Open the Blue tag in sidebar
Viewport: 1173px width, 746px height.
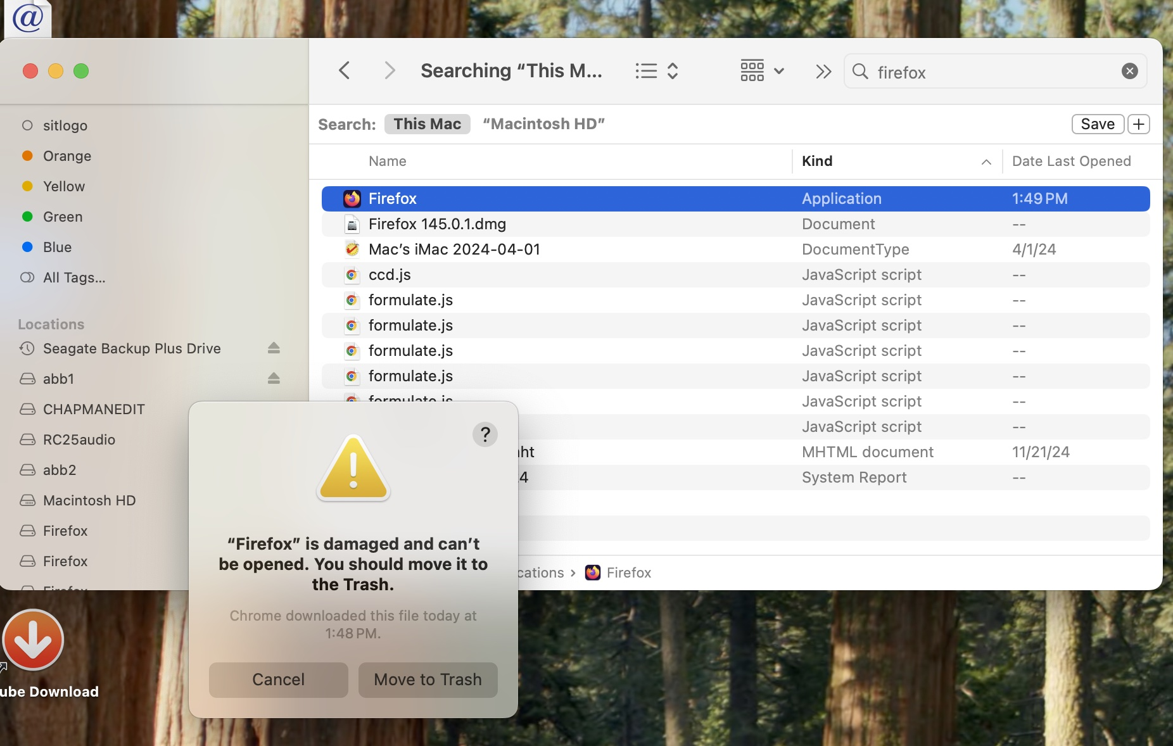57,247
